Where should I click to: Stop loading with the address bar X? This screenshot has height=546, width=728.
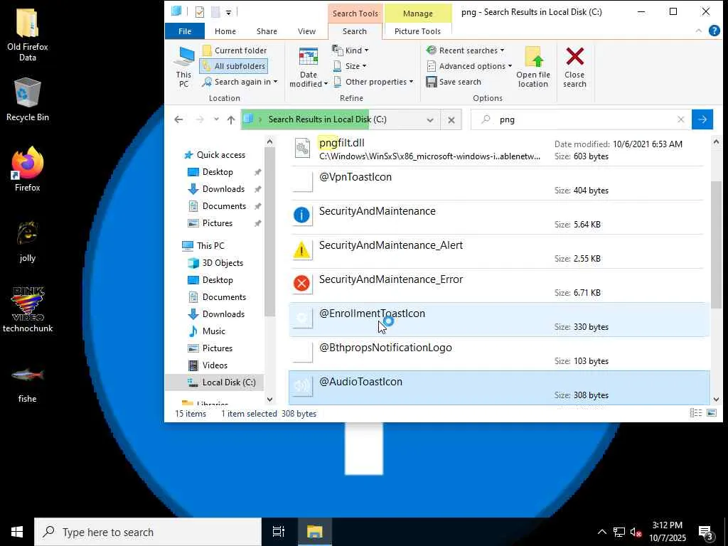(451, 119)
